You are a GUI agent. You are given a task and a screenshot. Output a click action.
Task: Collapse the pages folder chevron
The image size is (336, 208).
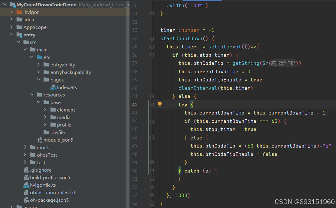point(38,79)
